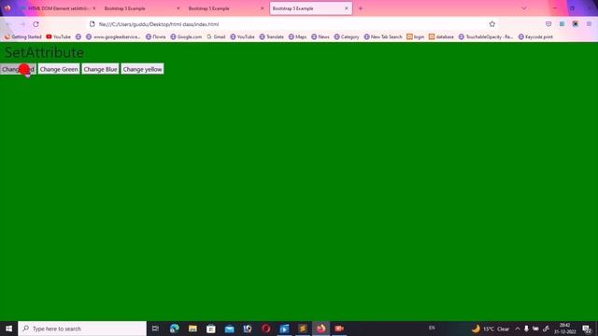Click the page info icon beside the URL

[93, 24]
